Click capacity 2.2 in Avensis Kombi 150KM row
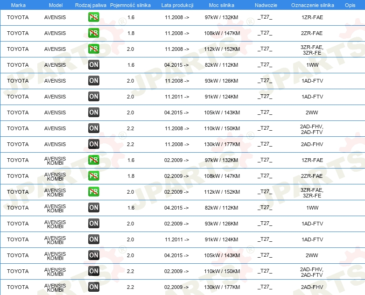365x295 pixels. (x=130, y=271)
